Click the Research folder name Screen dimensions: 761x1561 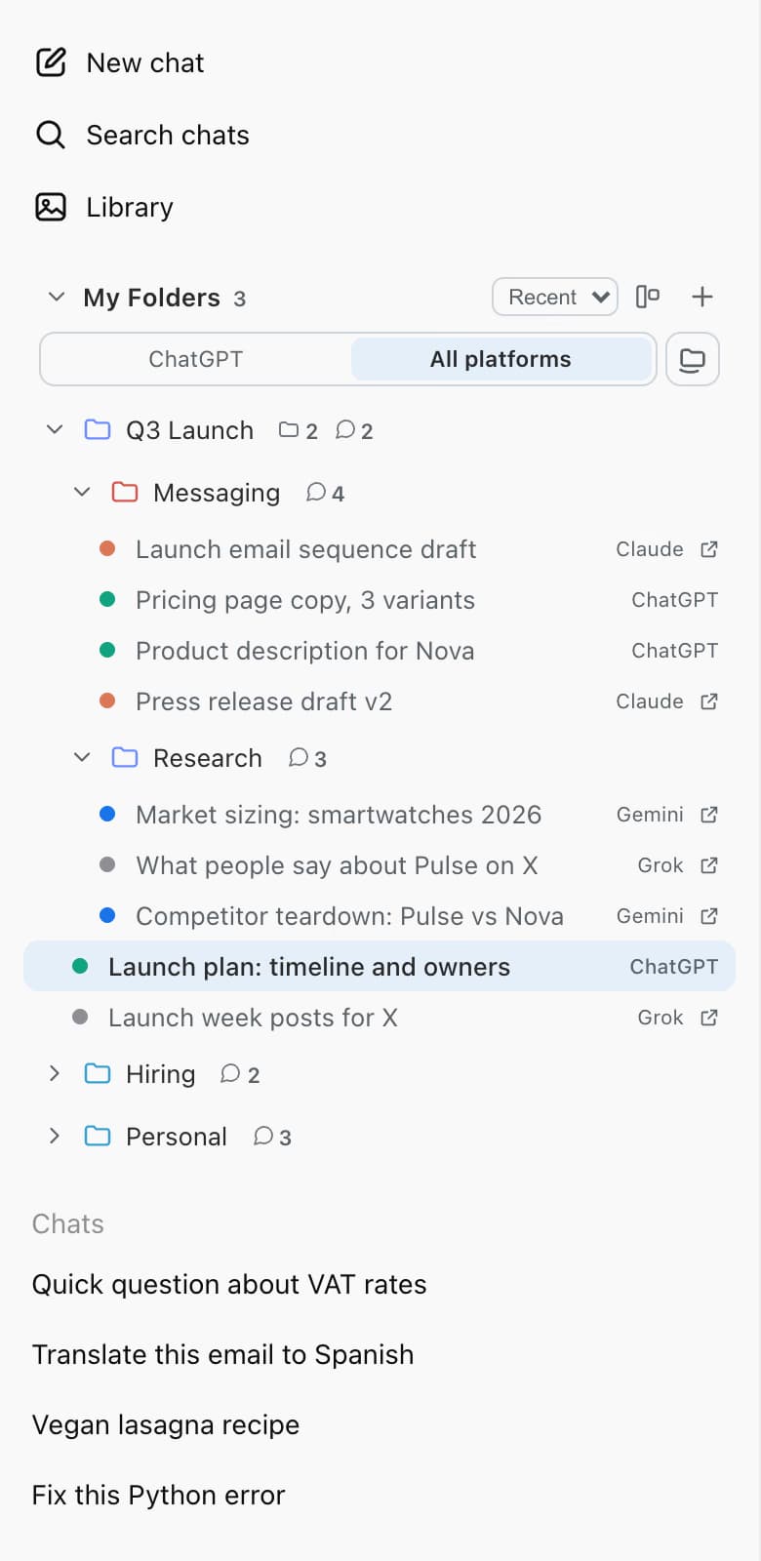point(207,757)
